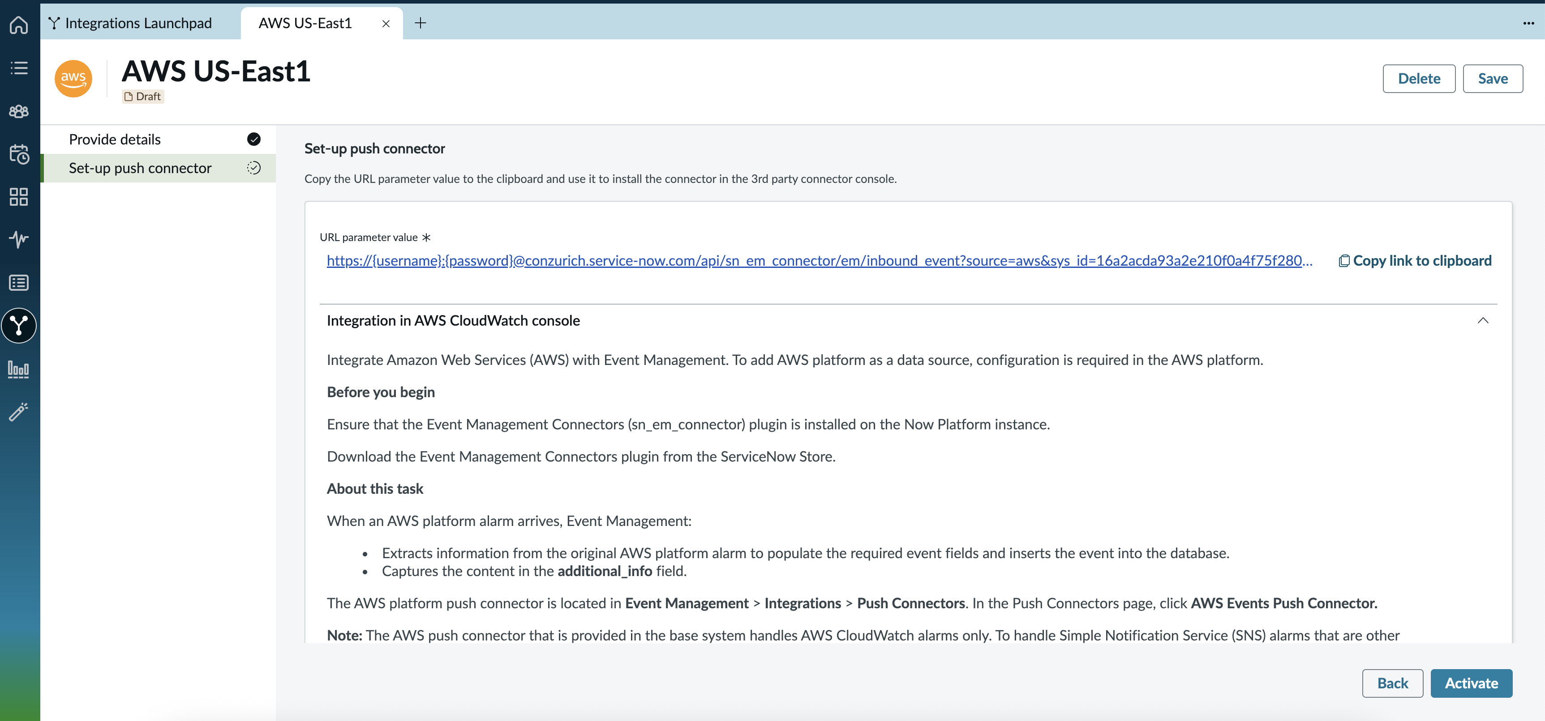The width and height of the screenshot is (1545, 721).
Task: Click the Set-up push connector heading
Action: pos(375,148)
